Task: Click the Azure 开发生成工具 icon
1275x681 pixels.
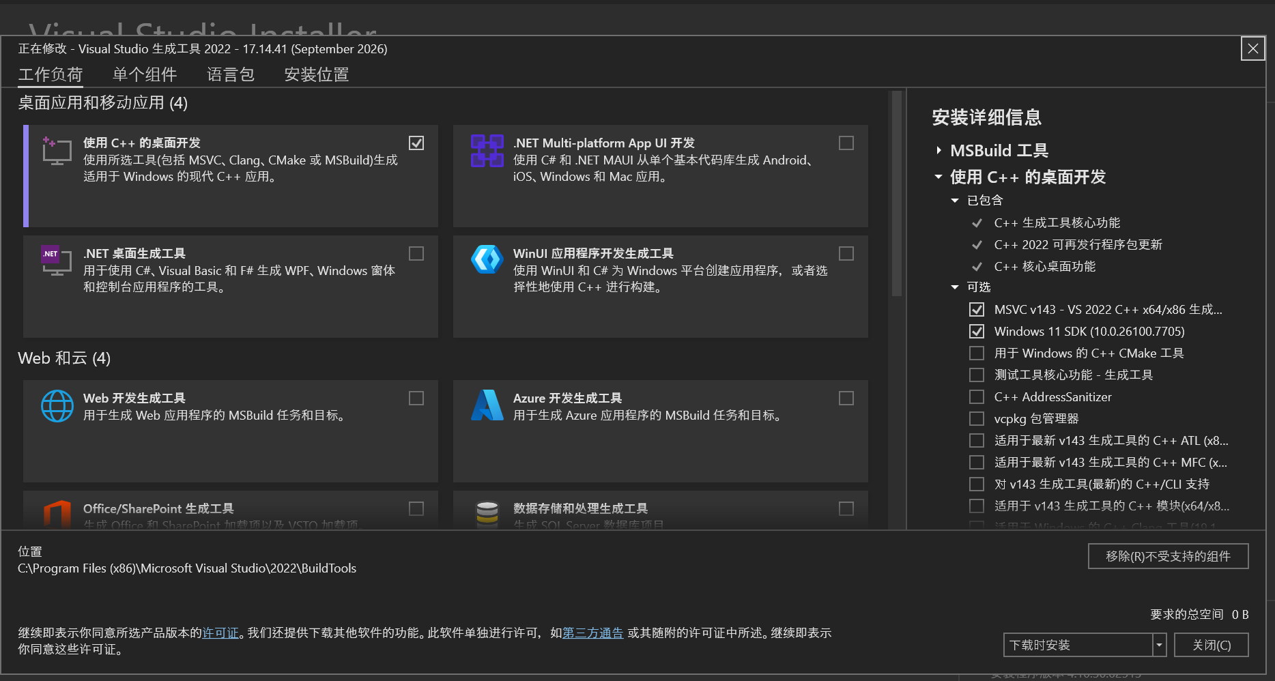Action: (487, 405)
